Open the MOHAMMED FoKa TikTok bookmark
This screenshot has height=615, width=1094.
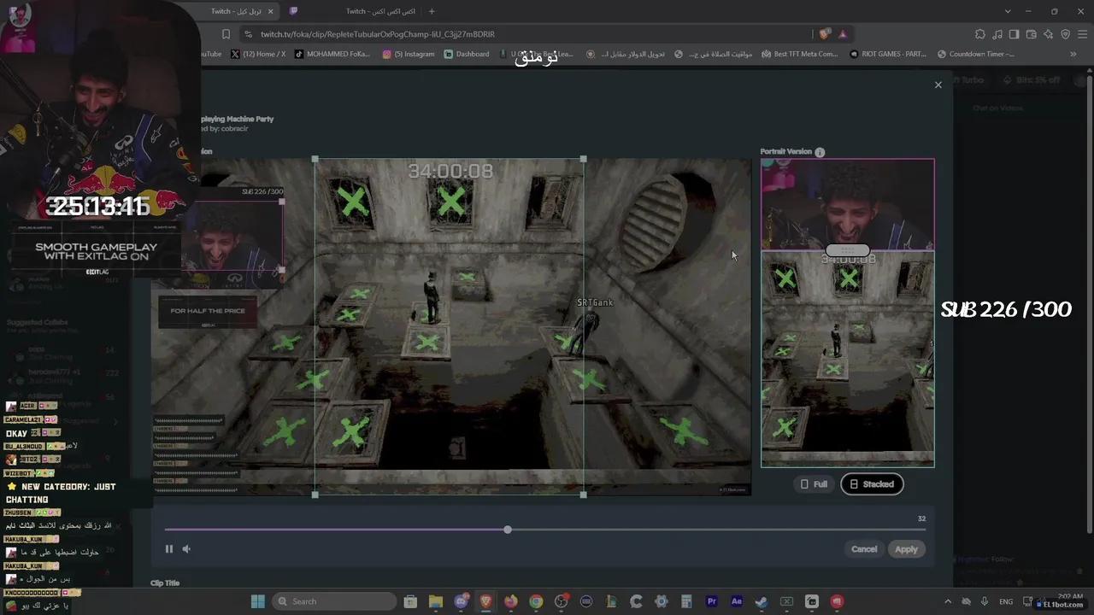click(x=332, y=54)
